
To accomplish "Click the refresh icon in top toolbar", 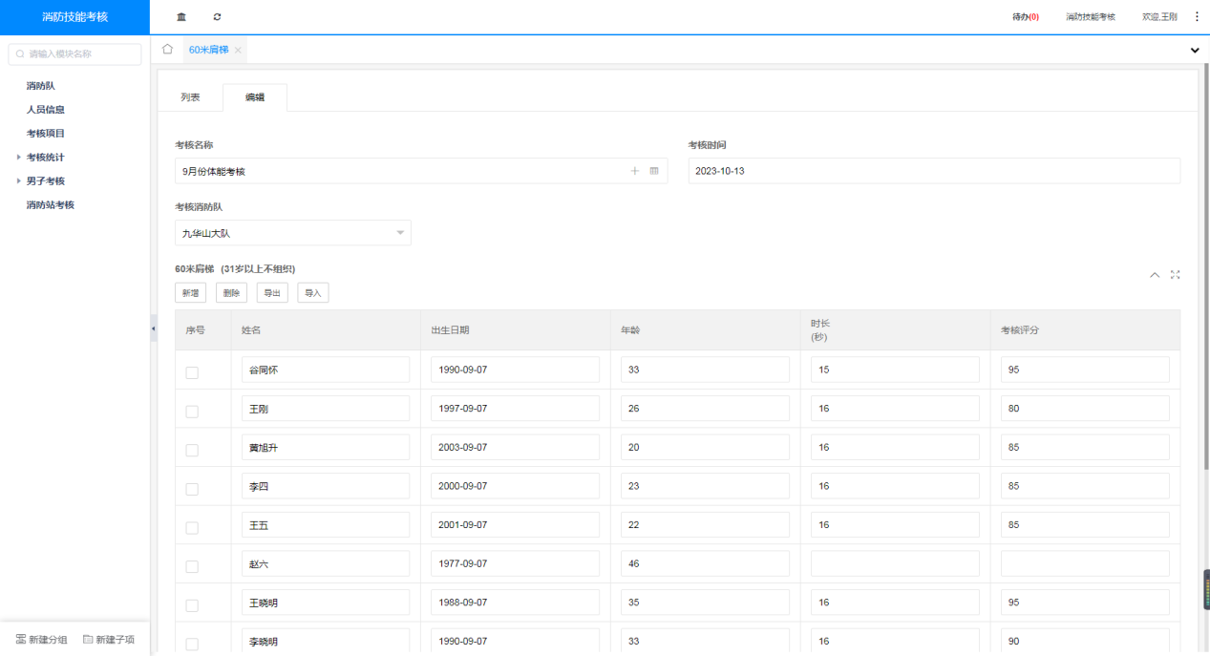I will (217, 17).
